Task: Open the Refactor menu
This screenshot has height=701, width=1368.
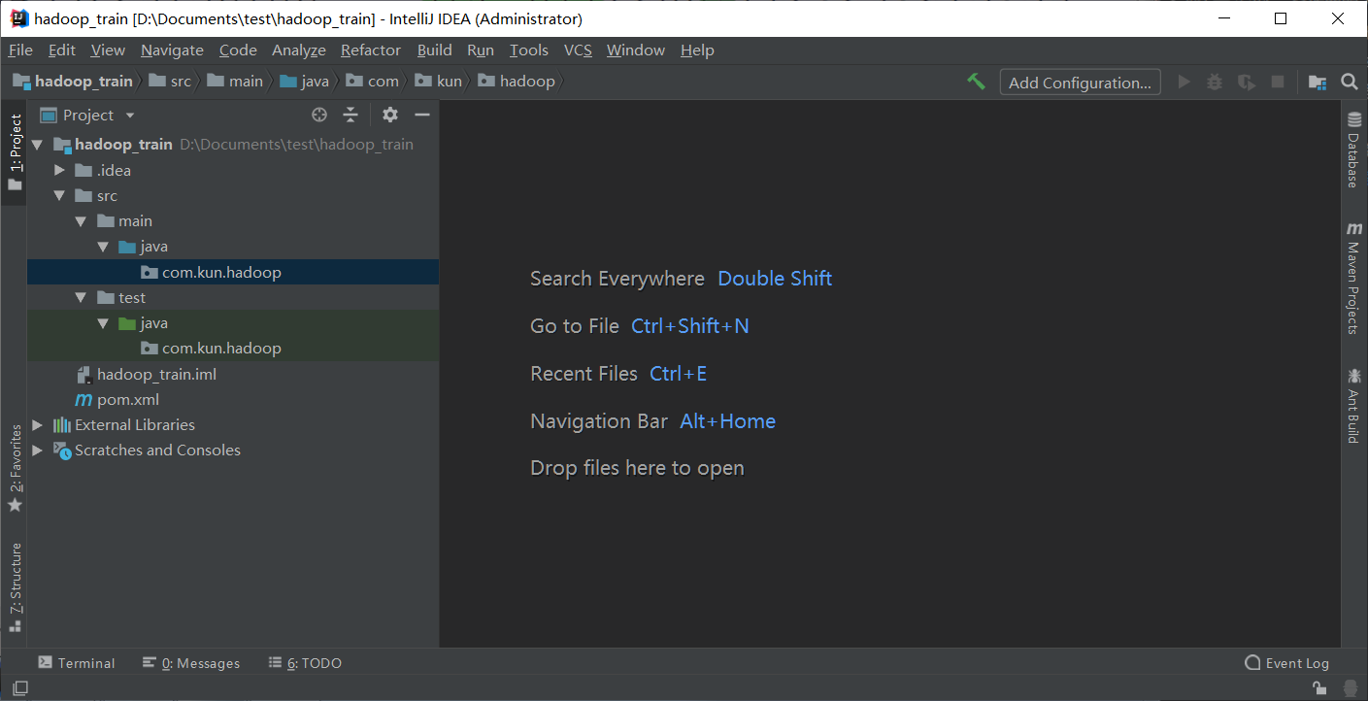Action: [371, 50]
